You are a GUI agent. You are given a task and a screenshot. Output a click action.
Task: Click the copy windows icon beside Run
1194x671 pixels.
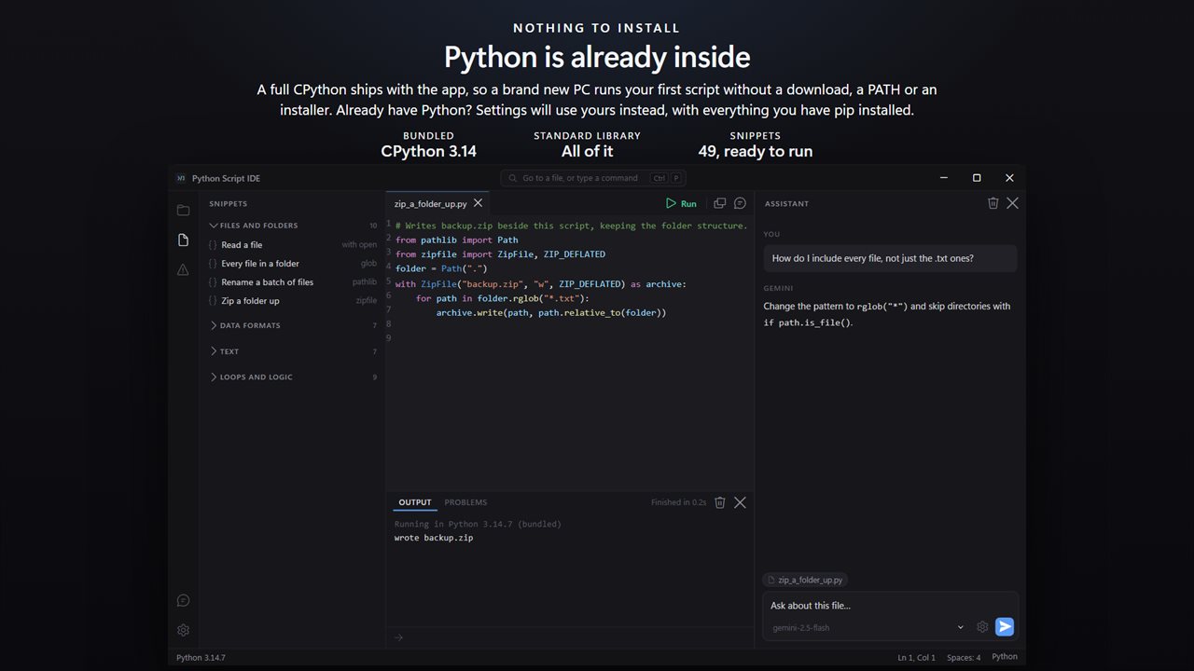pyautogui.click(x=719, y=203)
